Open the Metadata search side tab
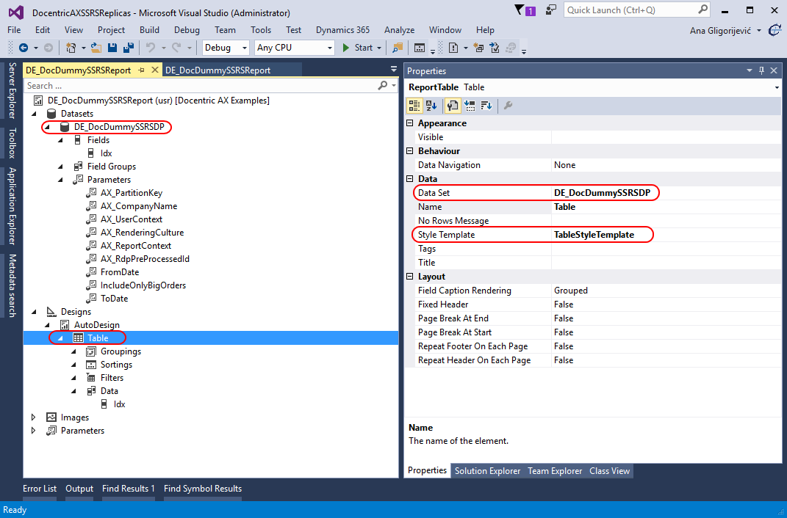Image resolution: width=787 pixels, height=518 pixels. click(x=12, y=285)
